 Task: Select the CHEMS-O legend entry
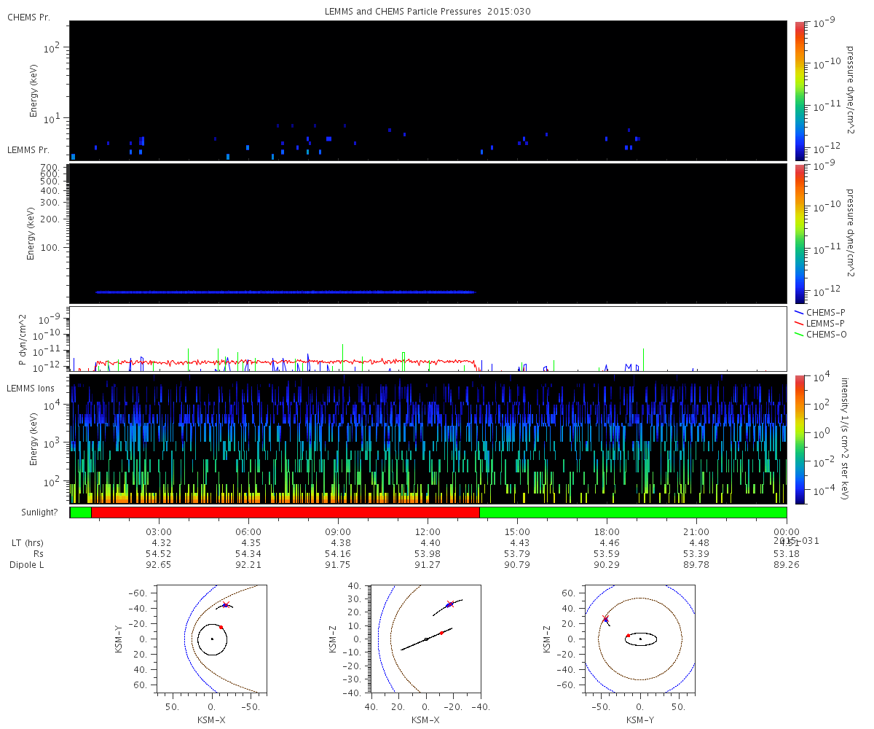(824, 335)
